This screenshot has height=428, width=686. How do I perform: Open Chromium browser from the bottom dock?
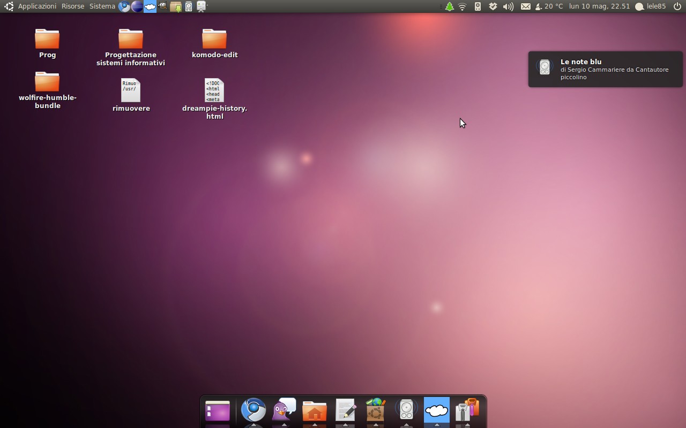click(x=253, y=410)
